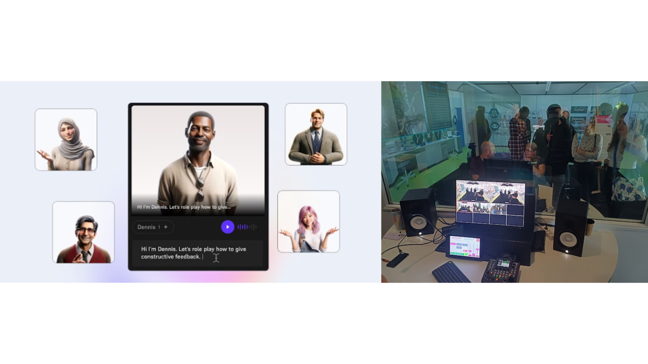Click the Roland logo on the touchscreen

[x=456, y=239]
